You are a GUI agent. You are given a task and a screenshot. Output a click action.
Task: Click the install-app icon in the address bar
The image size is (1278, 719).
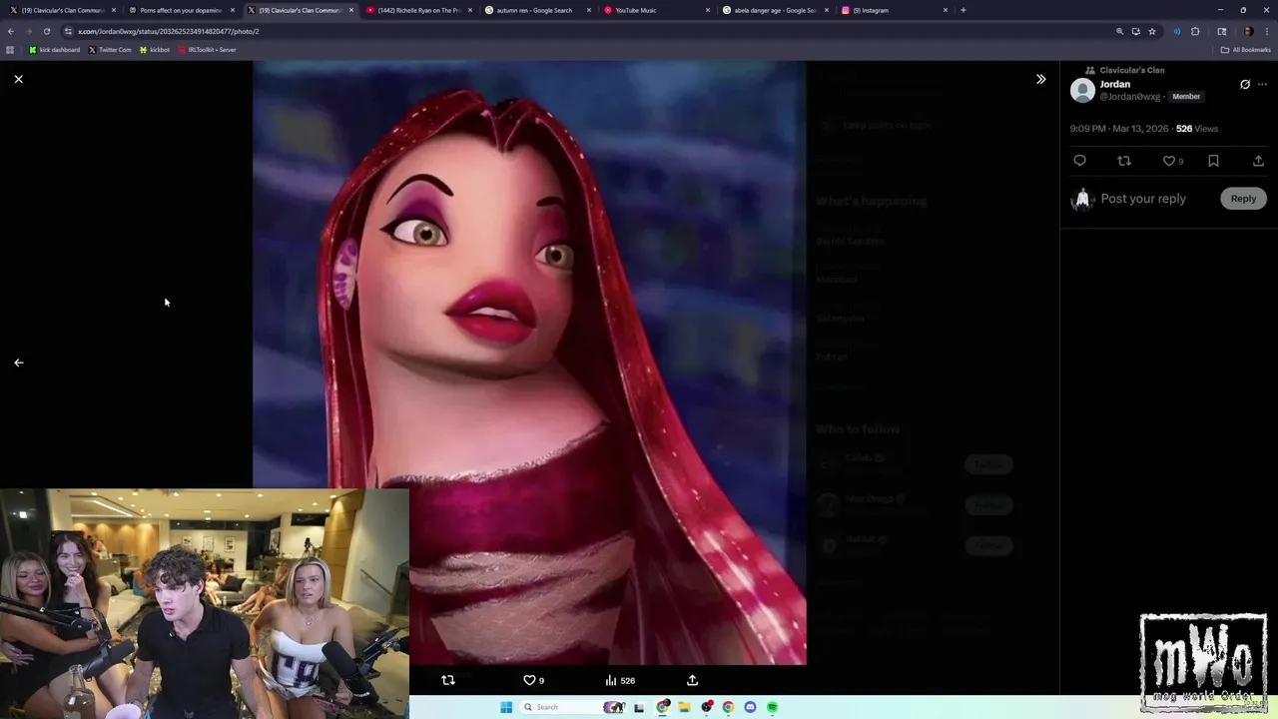point(1135,31)
